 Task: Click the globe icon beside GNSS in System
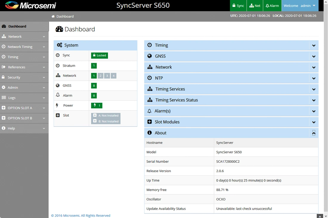tap(58, 85)
